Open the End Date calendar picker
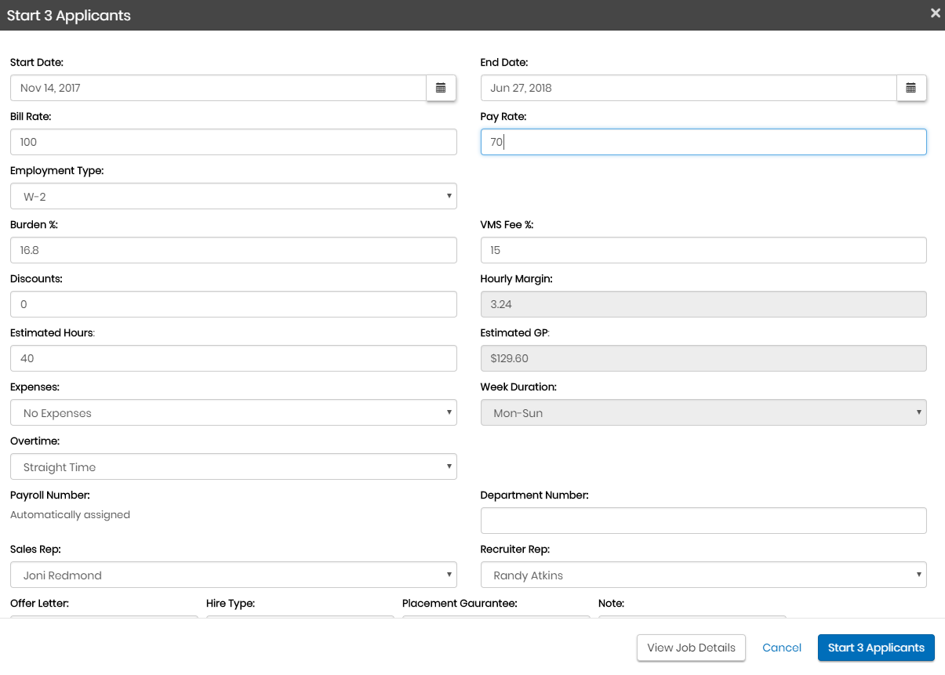The height and width of the screenshot is (675, 945). [x=910, y=88]
